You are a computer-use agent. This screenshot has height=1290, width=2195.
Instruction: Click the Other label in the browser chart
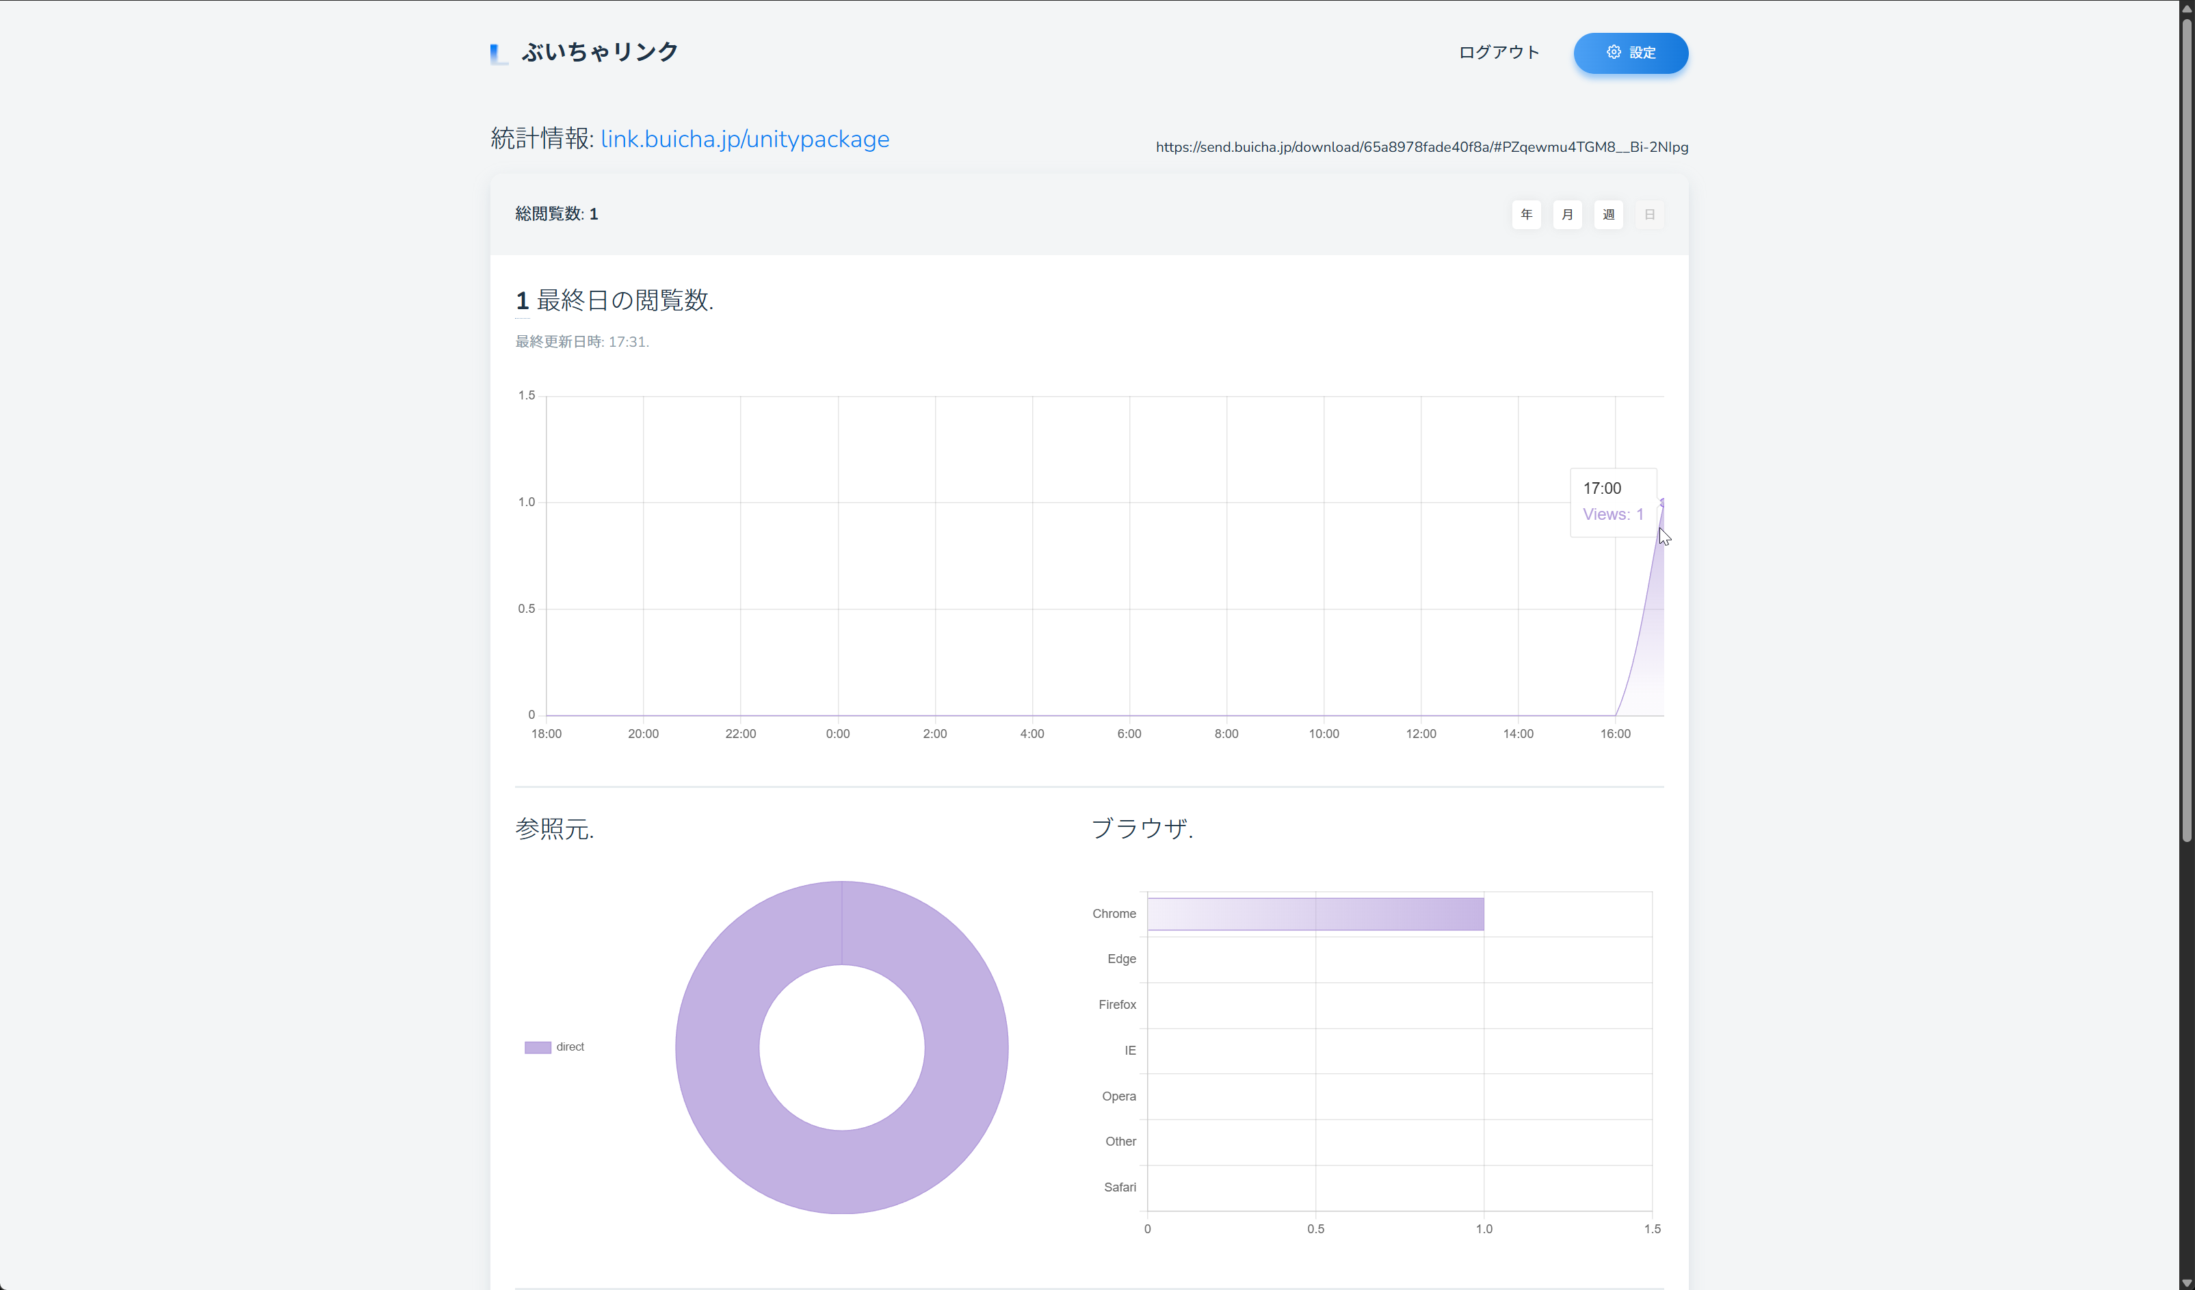(1121, 1142)
